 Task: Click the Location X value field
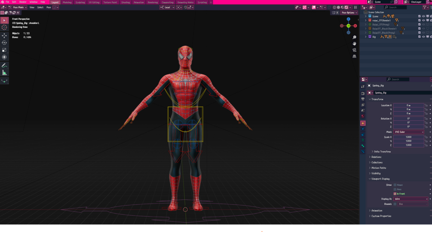click(x=409, y=105)
